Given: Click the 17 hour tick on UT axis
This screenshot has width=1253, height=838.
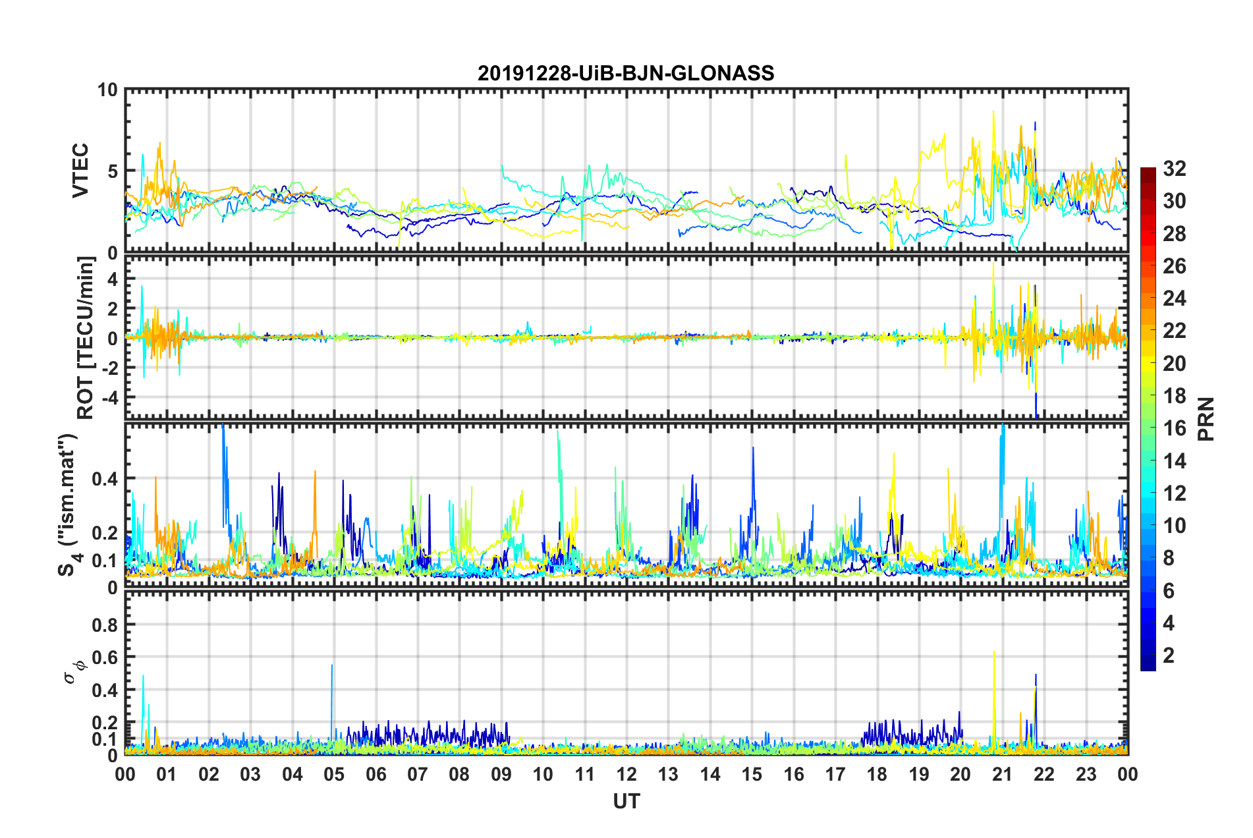Looking at the screenshot, I should tap(835, 774).
